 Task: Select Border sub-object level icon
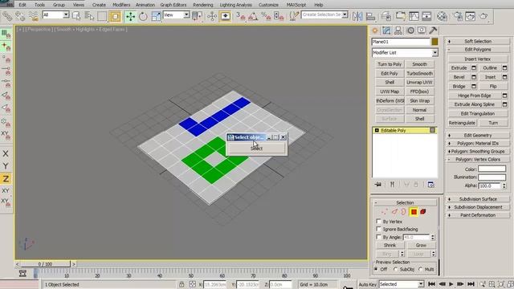pyautogui.click(x=403, y=212)
